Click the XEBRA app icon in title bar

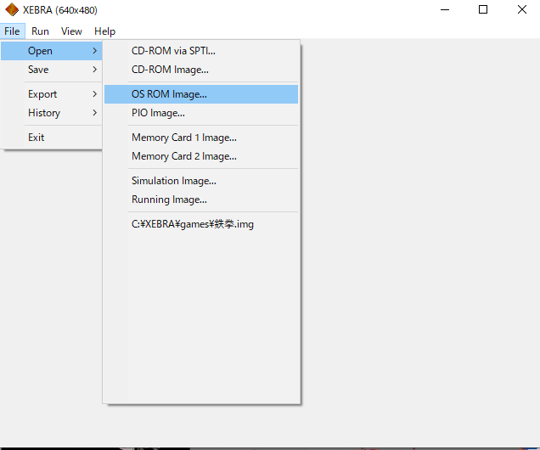click(x=12, y=9)
